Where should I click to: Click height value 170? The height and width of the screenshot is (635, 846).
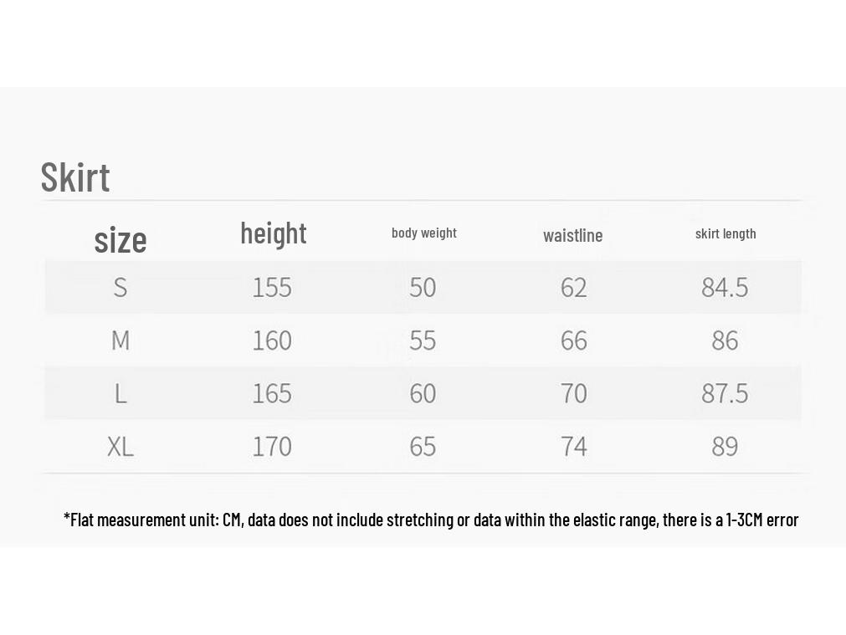272,447
